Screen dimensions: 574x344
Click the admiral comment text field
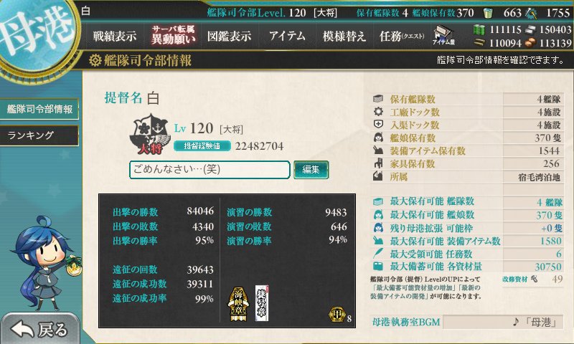tap(210, 170)
